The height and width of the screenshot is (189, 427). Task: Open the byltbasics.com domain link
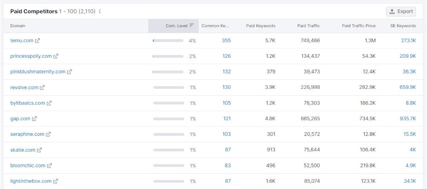(x=28, y=103)
